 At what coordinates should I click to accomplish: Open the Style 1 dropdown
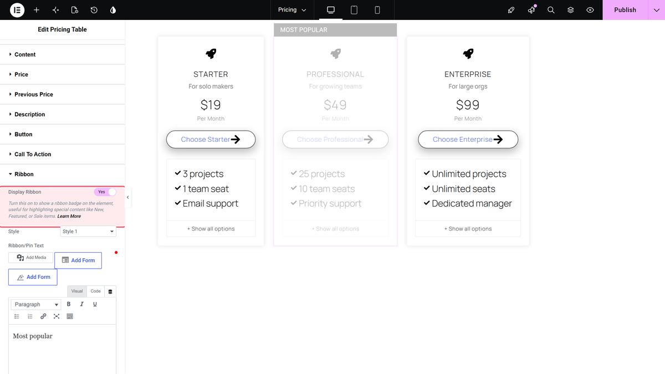click(88, 232)
